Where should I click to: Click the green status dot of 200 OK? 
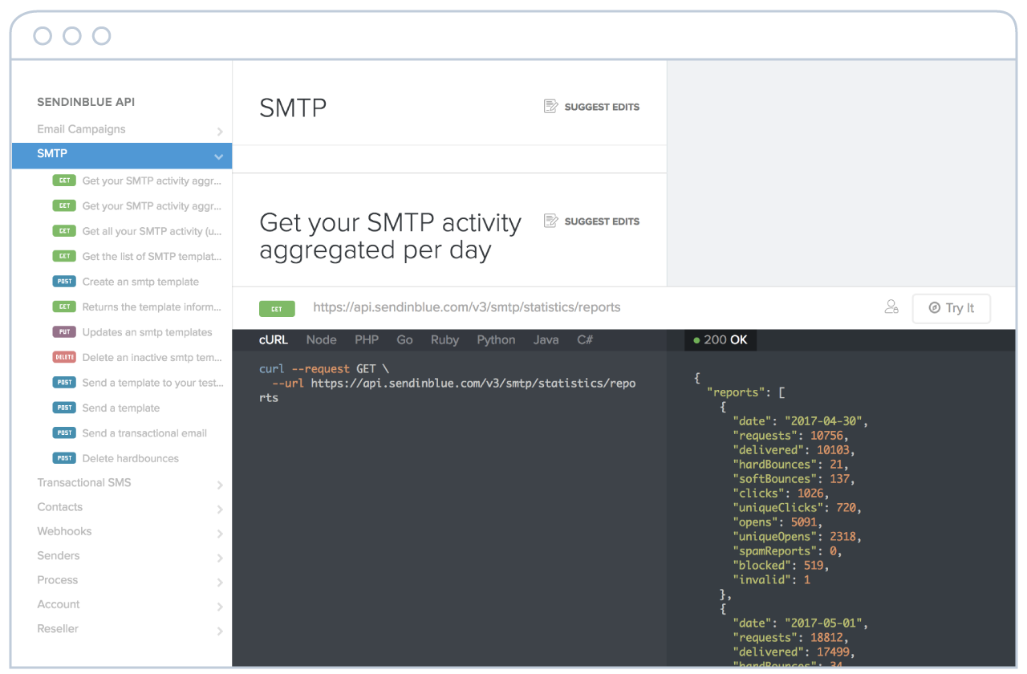pos(696,340)
